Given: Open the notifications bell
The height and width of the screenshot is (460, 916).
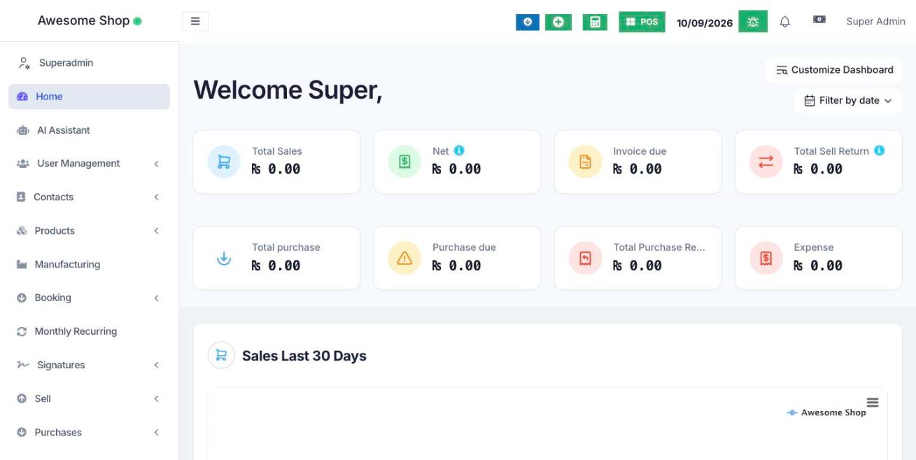Looking at the screenshot, I should click(785, 22).
